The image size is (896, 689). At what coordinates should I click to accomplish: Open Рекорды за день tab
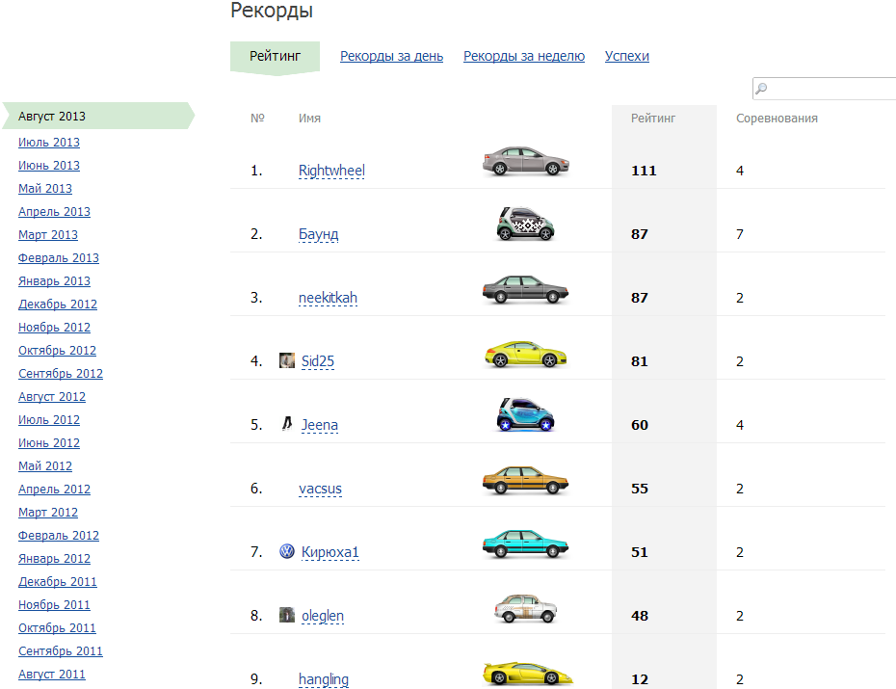(391, 56)
